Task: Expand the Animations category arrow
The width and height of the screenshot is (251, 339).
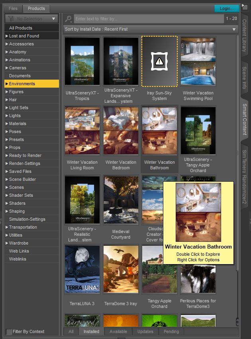Action: tap(7, 60)
